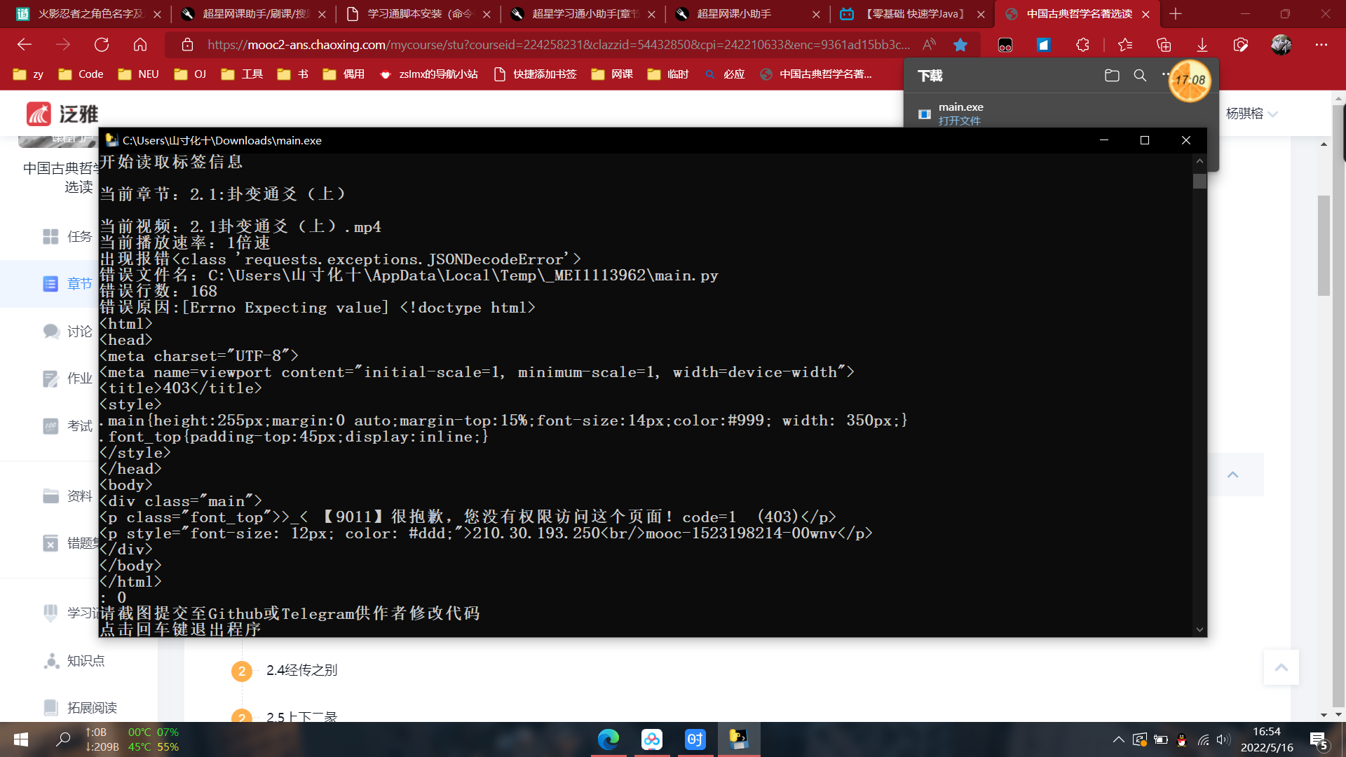Open the 资料 (Materials) folder icon
The width and height of the screenshot is (1346, 757).
coord(50,496)
